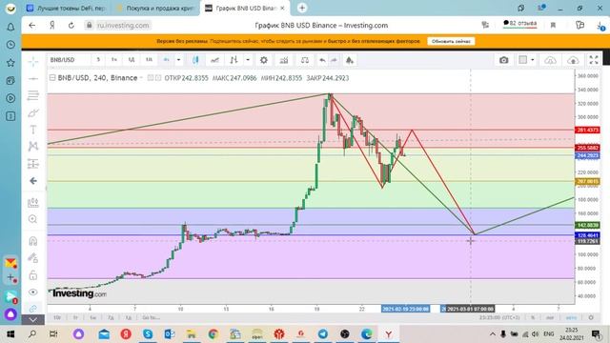Click the 7d range button
610x343 pixels.
[x=111, y=317]
